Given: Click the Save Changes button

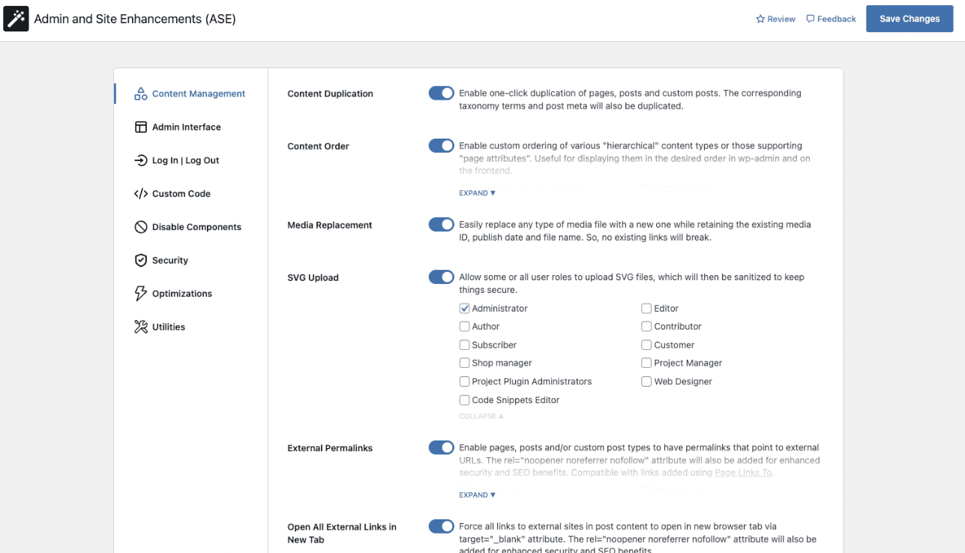Looking at the screenshot, I should click(909, 18).
